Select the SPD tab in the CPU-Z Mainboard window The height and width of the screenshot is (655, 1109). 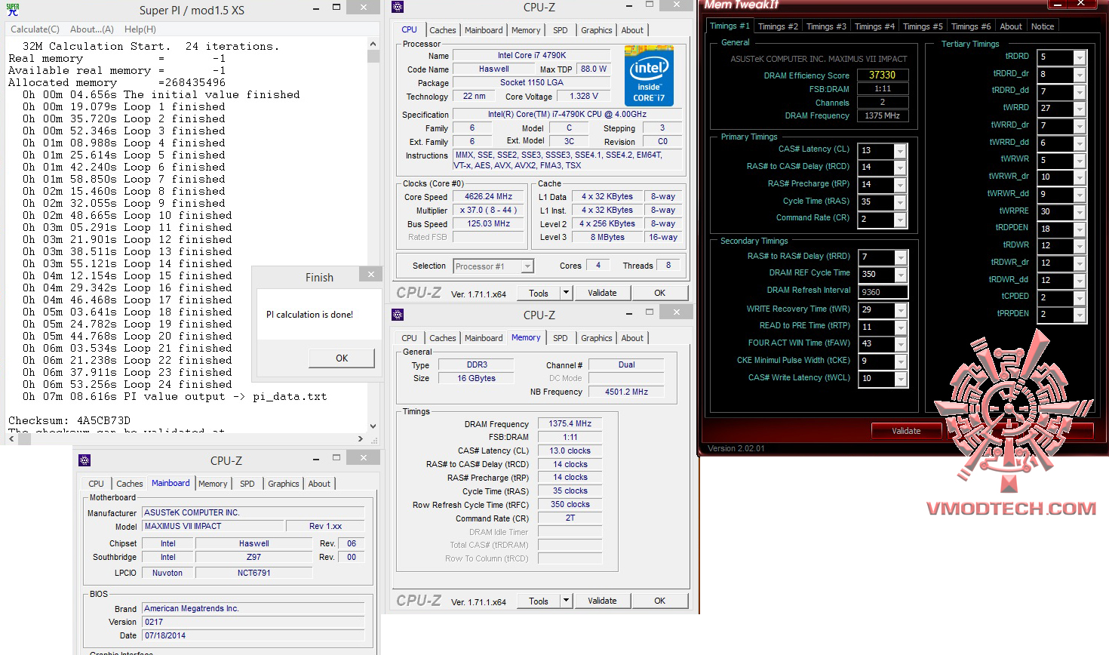click(x=247, y=484)
